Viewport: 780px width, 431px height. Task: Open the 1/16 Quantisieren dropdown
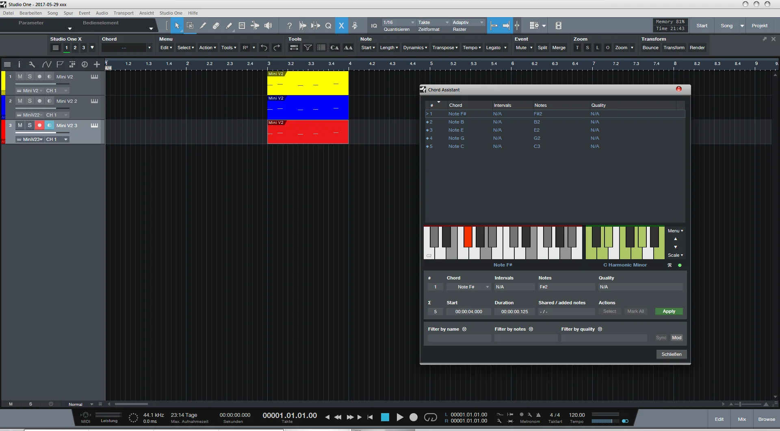(x=399, y=22)
